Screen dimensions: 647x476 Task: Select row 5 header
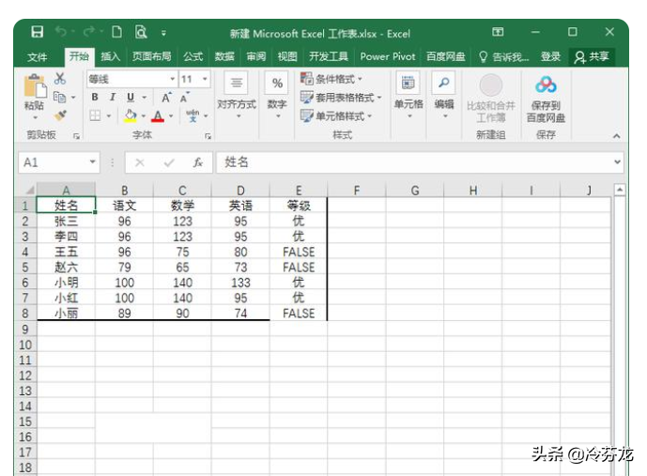coord(25,268)
